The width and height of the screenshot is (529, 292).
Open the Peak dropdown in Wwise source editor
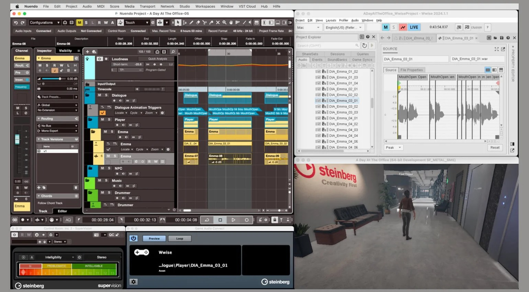[393, 147]
